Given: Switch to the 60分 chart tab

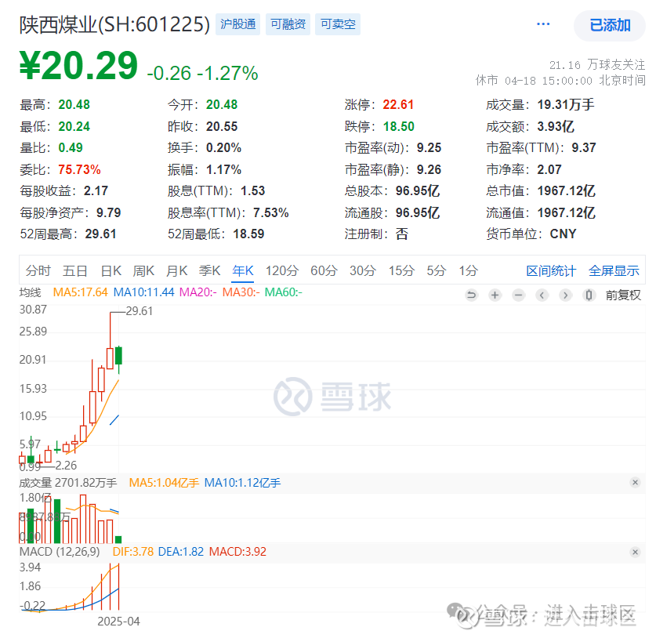Looking at the screenshot, I should (x=324, y=270).
